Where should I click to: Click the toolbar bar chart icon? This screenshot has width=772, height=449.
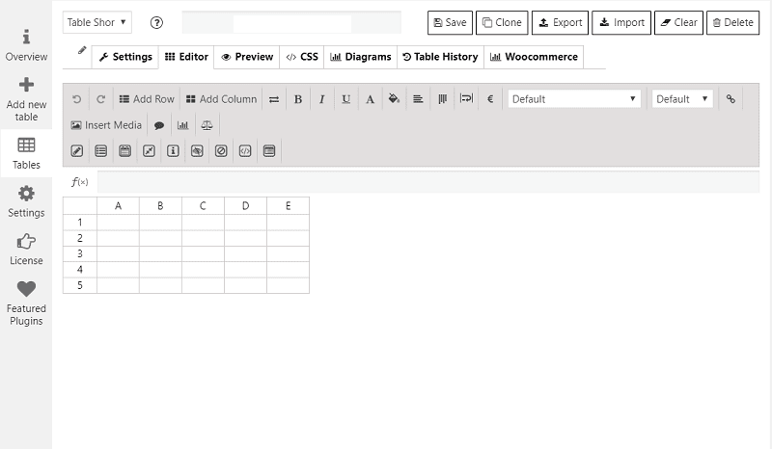coord(182,125)
